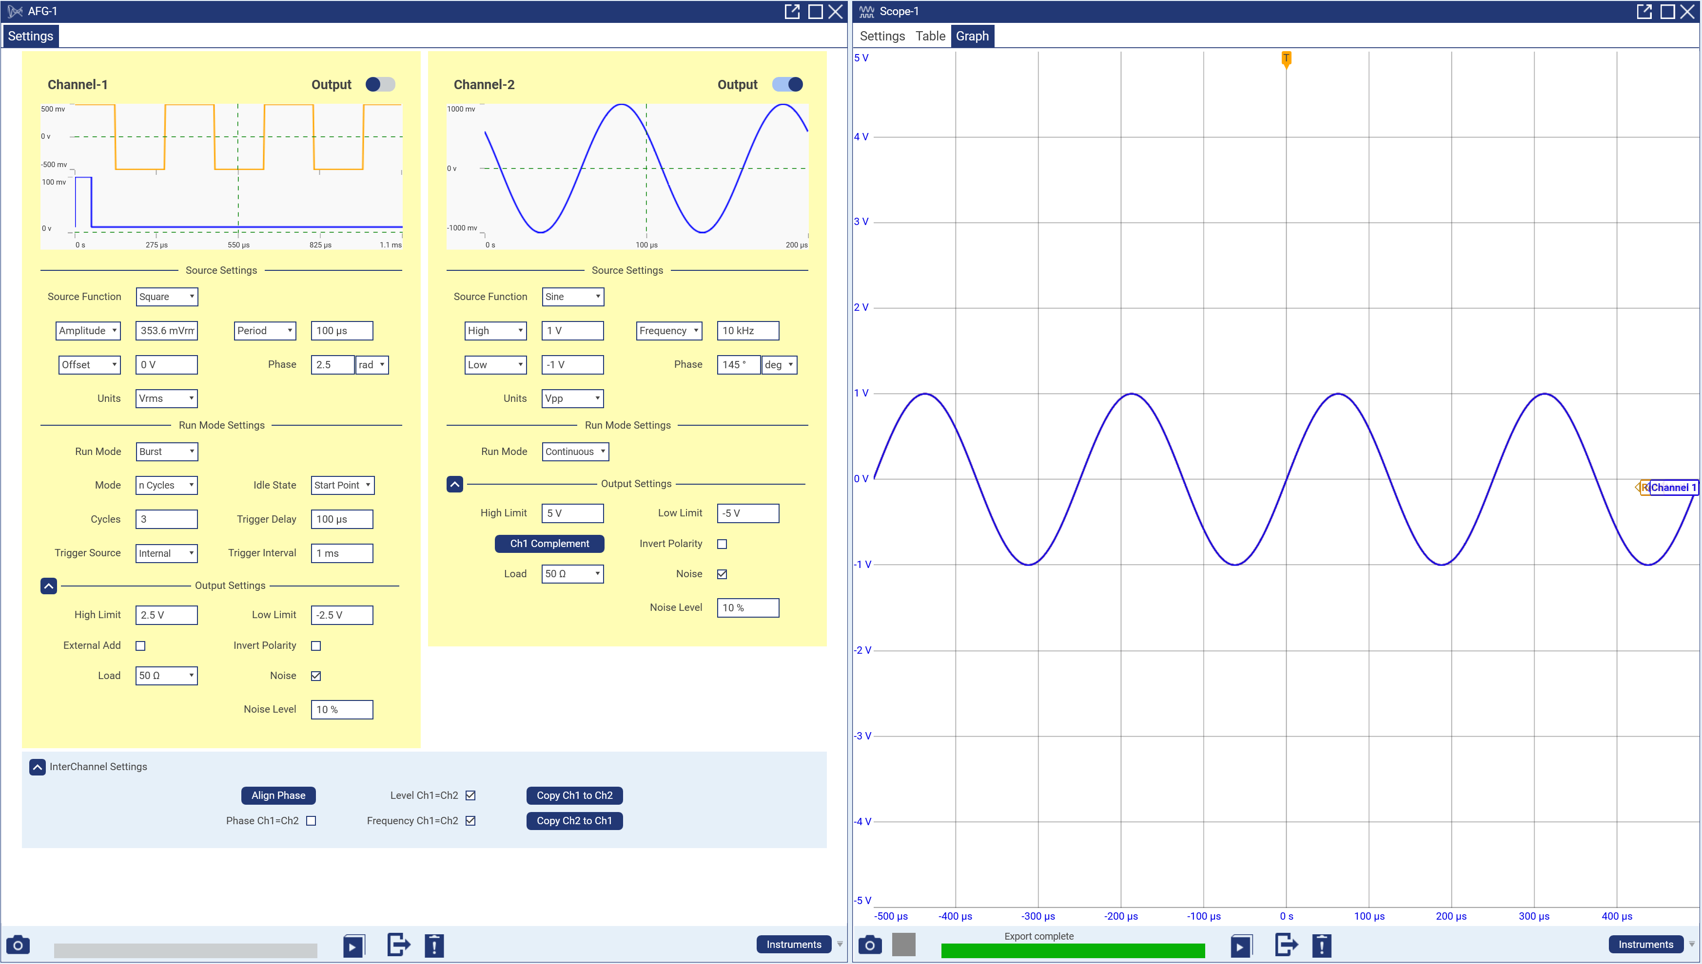Click Channel-2 Frequency 10 kHz field
1702x964 pixels.
pyautogui.click(x=748, y=330)
